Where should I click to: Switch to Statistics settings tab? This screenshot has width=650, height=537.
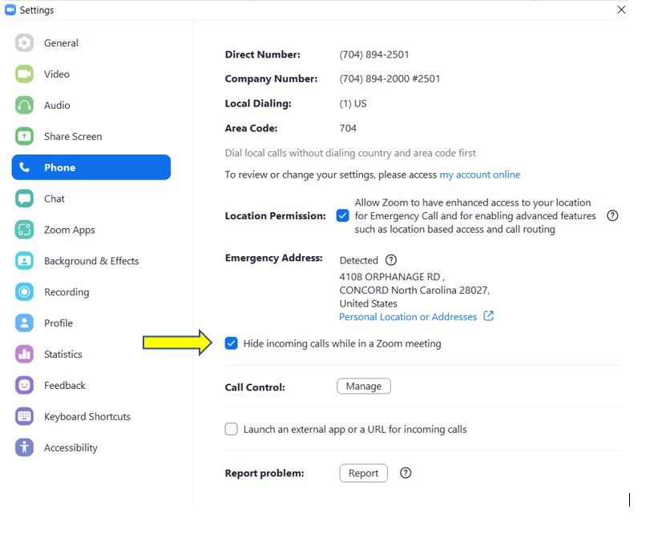[x=91, y=354]
